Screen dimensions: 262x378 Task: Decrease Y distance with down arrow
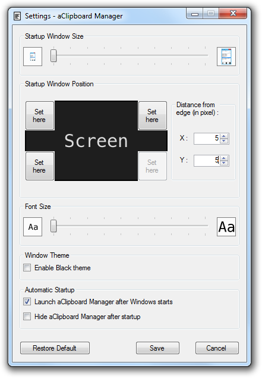coord(224,163)
